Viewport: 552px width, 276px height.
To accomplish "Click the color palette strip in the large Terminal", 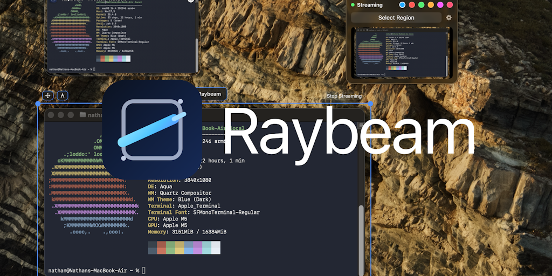I will pos(184,247).
